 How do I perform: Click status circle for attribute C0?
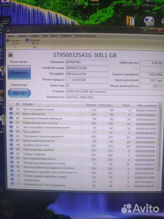click(12, 171)
